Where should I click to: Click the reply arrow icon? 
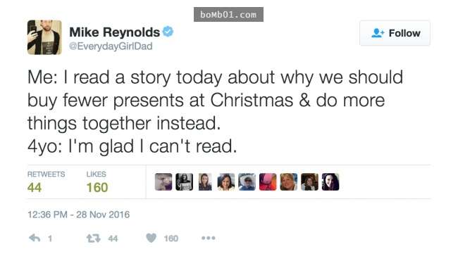coord(35,239)
